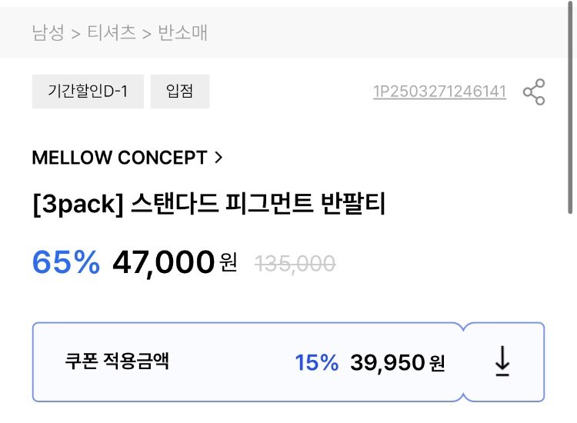Navigate to the 티셔츠 breadcrumb
Image resolution: width=577 pixels, height=423 pixels.
112,32
